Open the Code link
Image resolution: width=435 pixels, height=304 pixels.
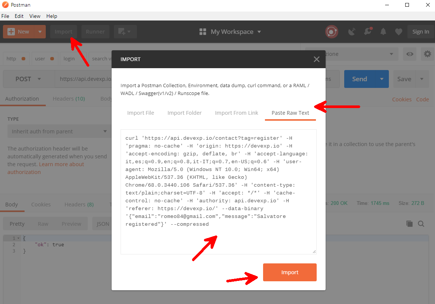click(x=422, y=99)
